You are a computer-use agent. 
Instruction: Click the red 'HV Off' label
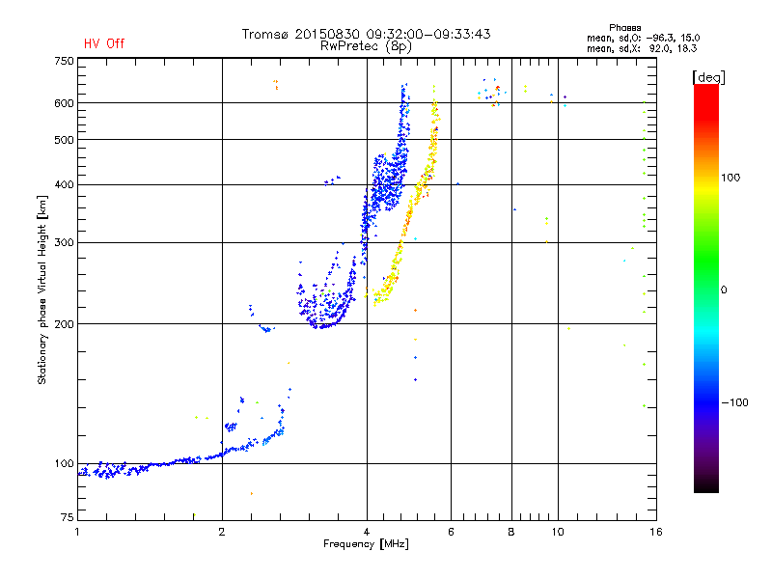tap(104, 43)
